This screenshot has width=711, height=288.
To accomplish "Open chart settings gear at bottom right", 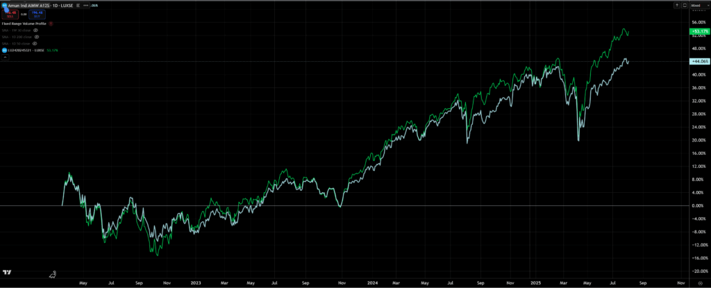I will pos(701,282).
